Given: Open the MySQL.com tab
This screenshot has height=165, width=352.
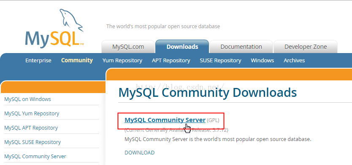Looking at the screenshot, I should coord(128,47).
